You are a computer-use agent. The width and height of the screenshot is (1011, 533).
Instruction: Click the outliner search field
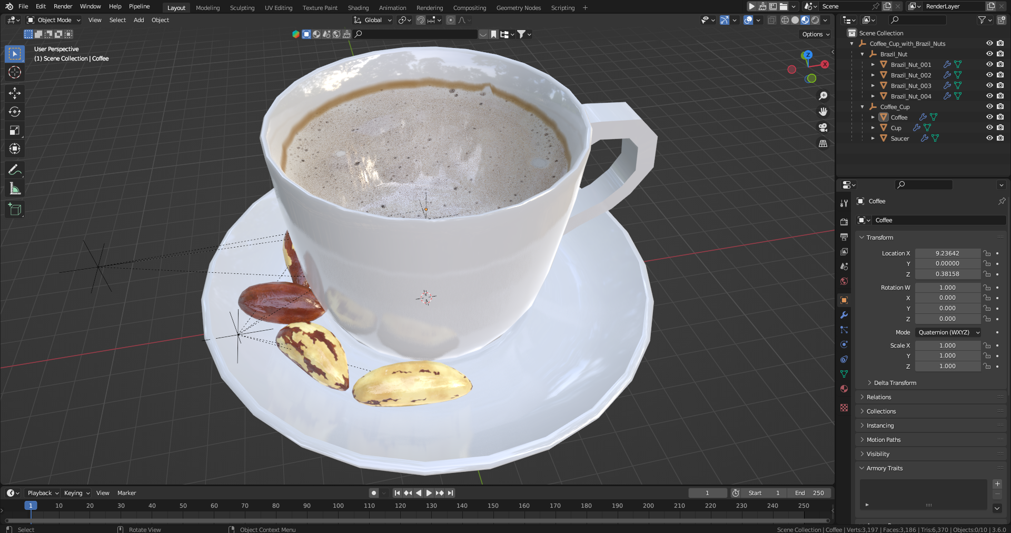(x=917, y=20)
